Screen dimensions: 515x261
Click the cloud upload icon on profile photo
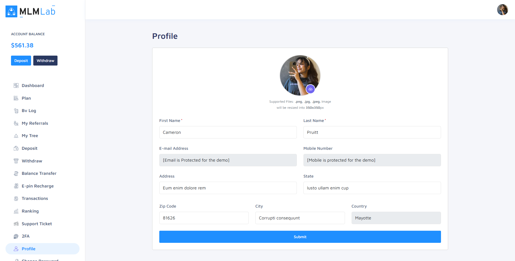(x=310, y=89)
